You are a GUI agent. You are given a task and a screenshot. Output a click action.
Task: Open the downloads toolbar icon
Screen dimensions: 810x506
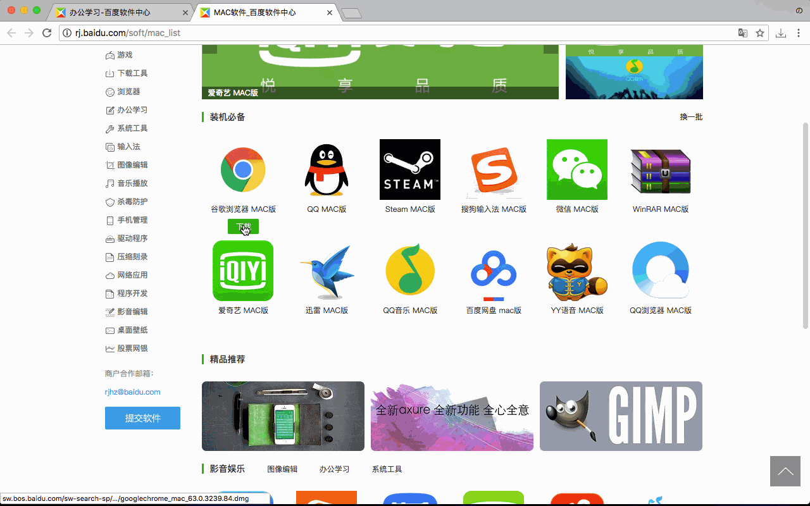[782, 33]
